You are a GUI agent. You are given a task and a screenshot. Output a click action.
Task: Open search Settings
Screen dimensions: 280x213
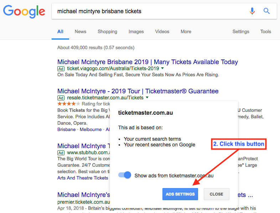pyautogui.click(x=241, y=32)
